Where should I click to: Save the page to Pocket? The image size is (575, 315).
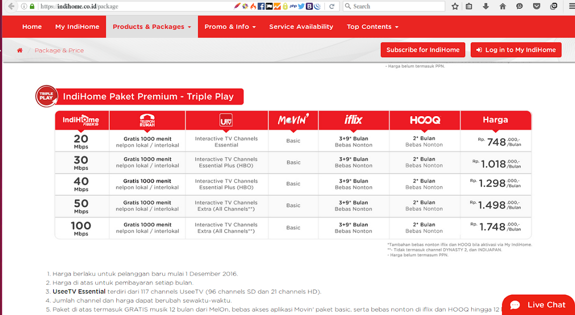[537, 6]
